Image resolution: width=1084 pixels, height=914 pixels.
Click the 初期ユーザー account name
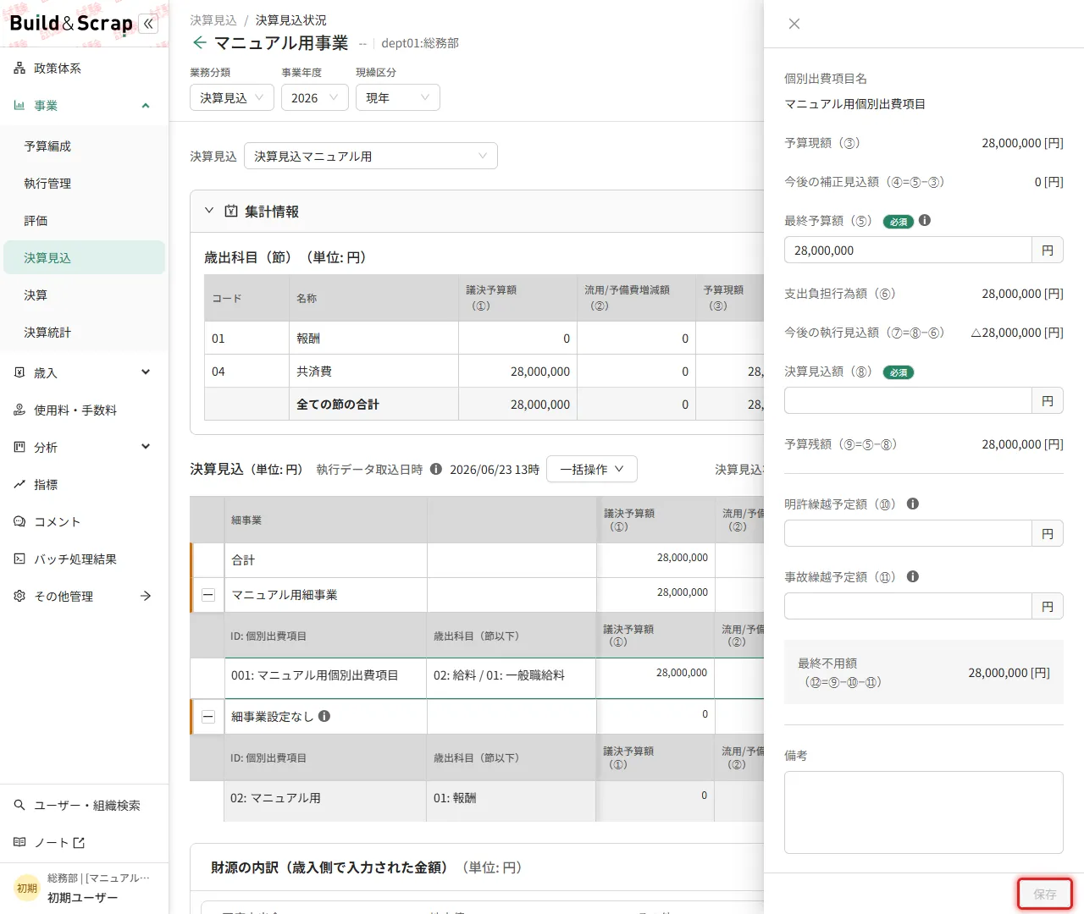click(x=83, y=898)
